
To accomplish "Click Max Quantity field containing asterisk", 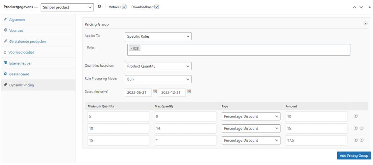I will (185, 140).
